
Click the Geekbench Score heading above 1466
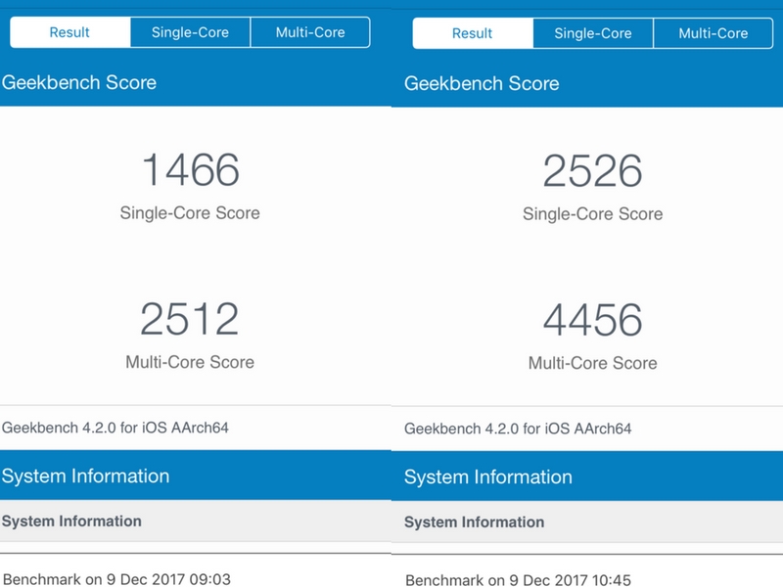tap(79, 82)
